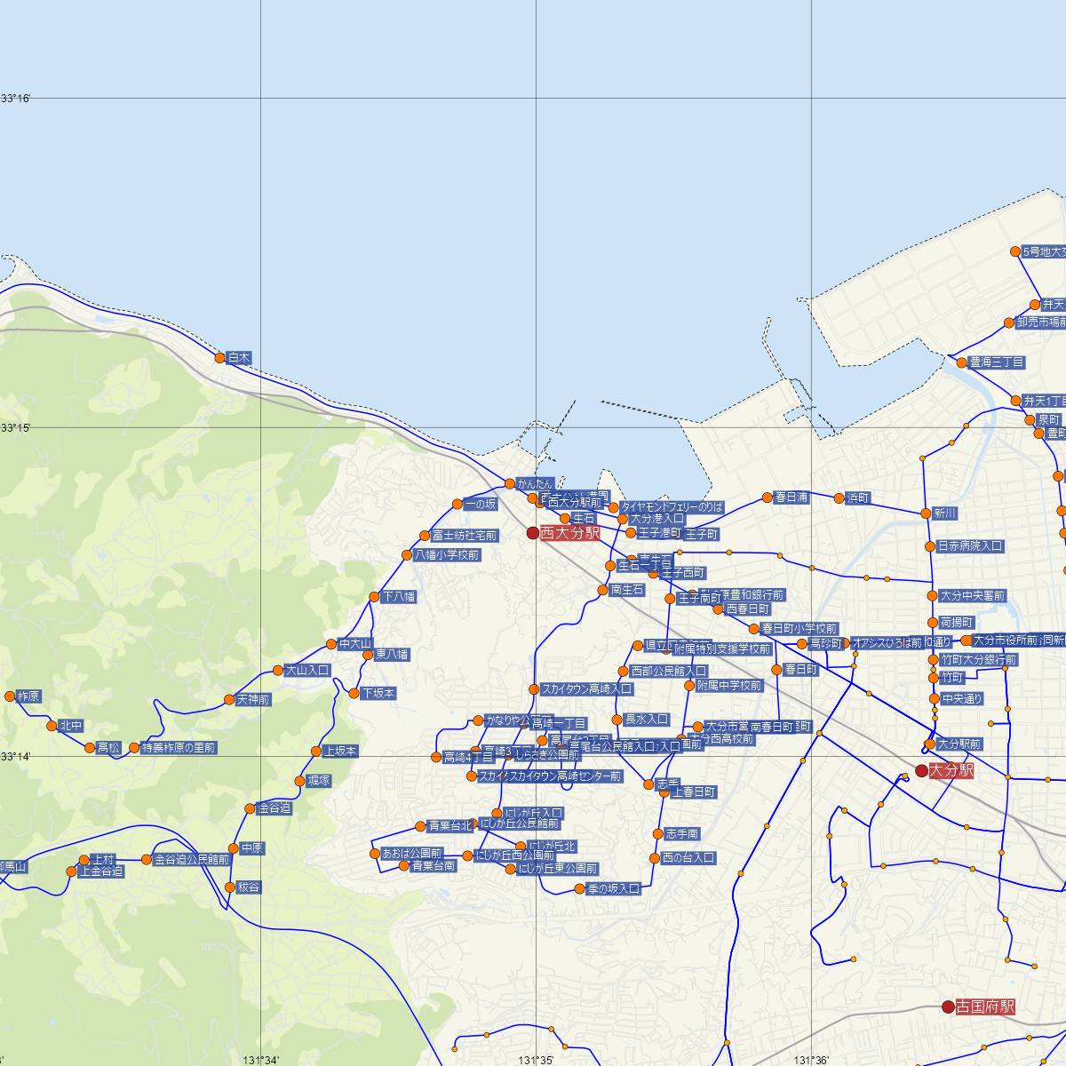Click the 白木 bus stop marker
Image resolution: width=1066 pixels, height=1066 pixels.
pos(220,358)
